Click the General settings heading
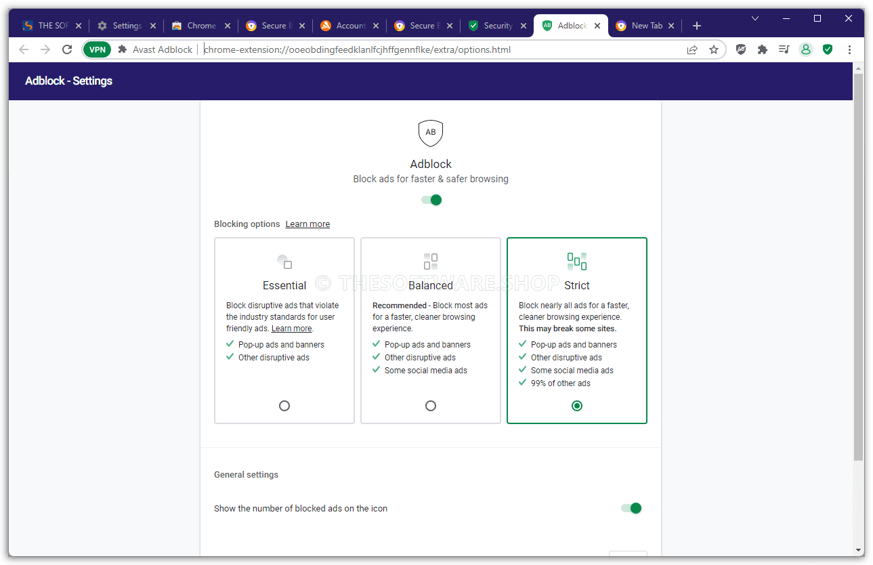 pyautogui.click(x=246, y=475)
